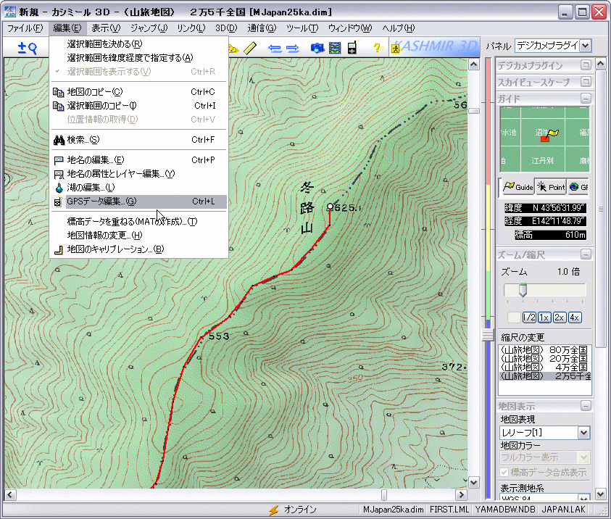Click the guide overview map thumbnail
611x519 pixels.
pyautogui.click(x=545, y=139)
